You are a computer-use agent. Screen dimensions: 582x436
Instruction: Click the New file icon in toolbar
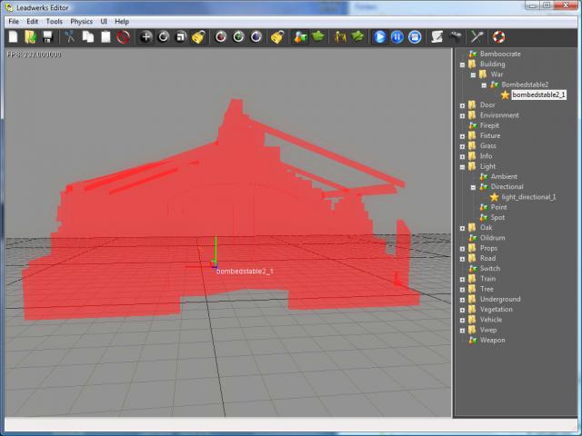(14, 37)
